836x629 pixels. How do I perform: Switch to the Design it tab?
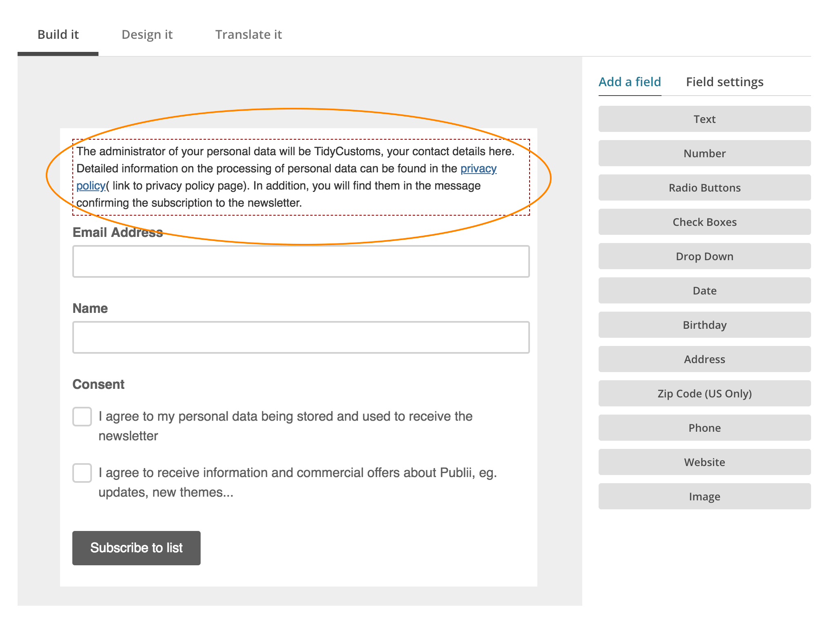147,35
